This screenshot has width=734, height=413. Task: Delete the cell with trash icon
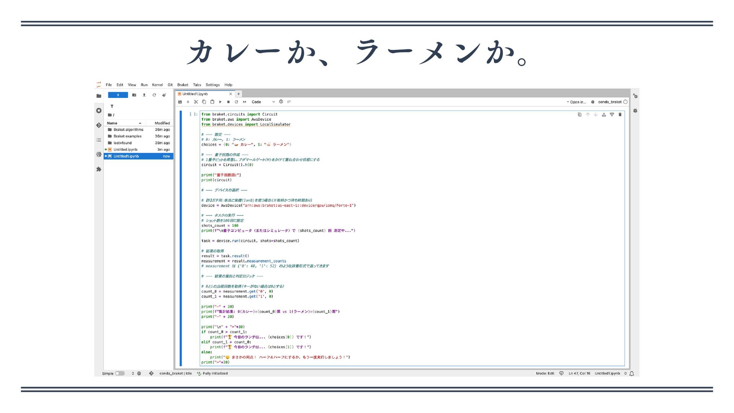(x=620, y=114)
